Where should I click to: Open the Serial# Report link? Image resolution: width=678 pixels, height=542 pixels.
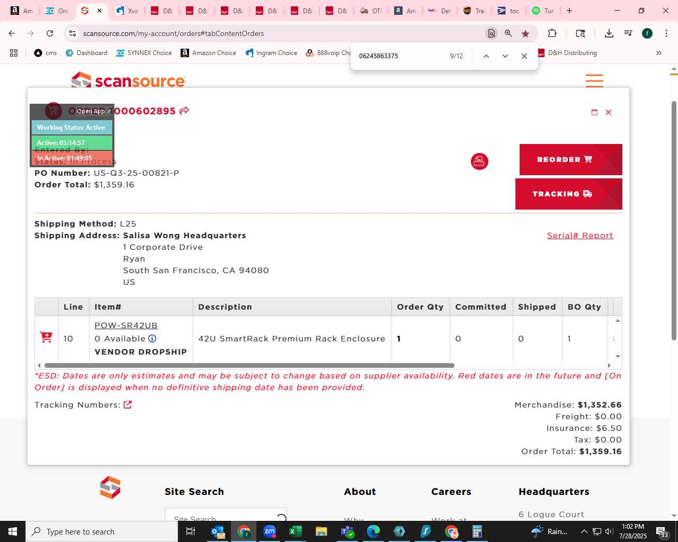pyautogui.click(x=580, y=236)
